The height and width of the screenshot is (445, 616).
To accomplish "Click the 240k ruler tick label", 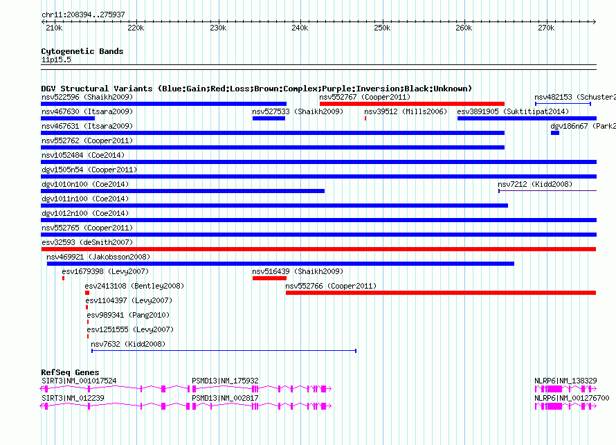I will pos(300,28).
